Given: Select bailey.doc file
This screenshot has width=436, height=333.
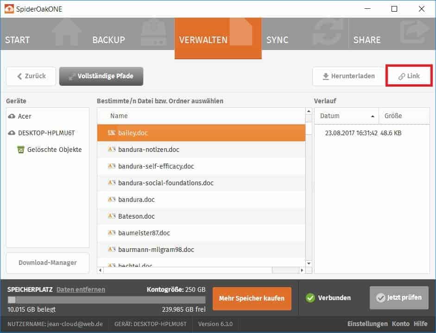Looking at the screenshot, I should click(201, 133).
